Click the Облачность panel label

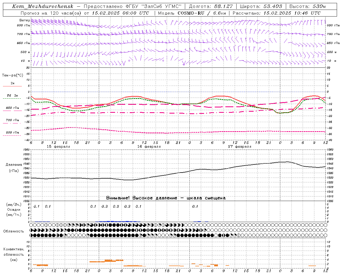(14, 231)
